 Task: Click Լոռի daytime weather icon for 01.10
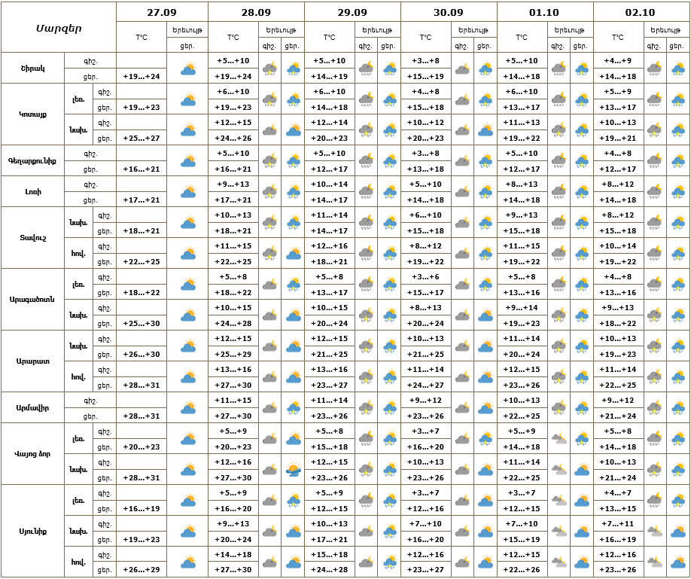click(x=582, y=193)
